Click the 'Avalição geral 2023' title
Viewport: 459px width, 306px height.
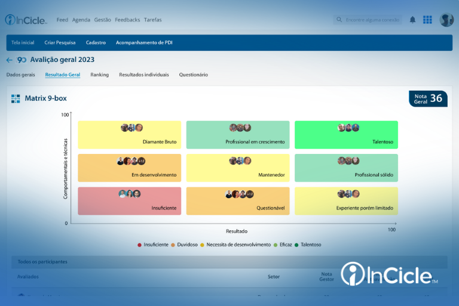62,60
